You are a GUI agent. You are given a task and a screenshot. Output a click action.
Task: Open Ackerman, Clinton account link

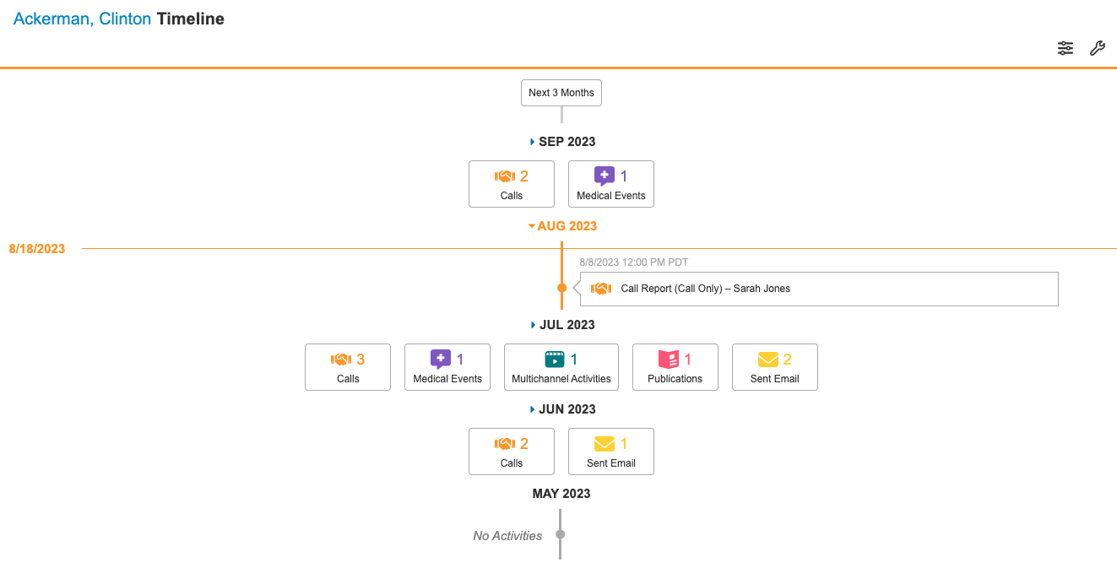[82, 19]
